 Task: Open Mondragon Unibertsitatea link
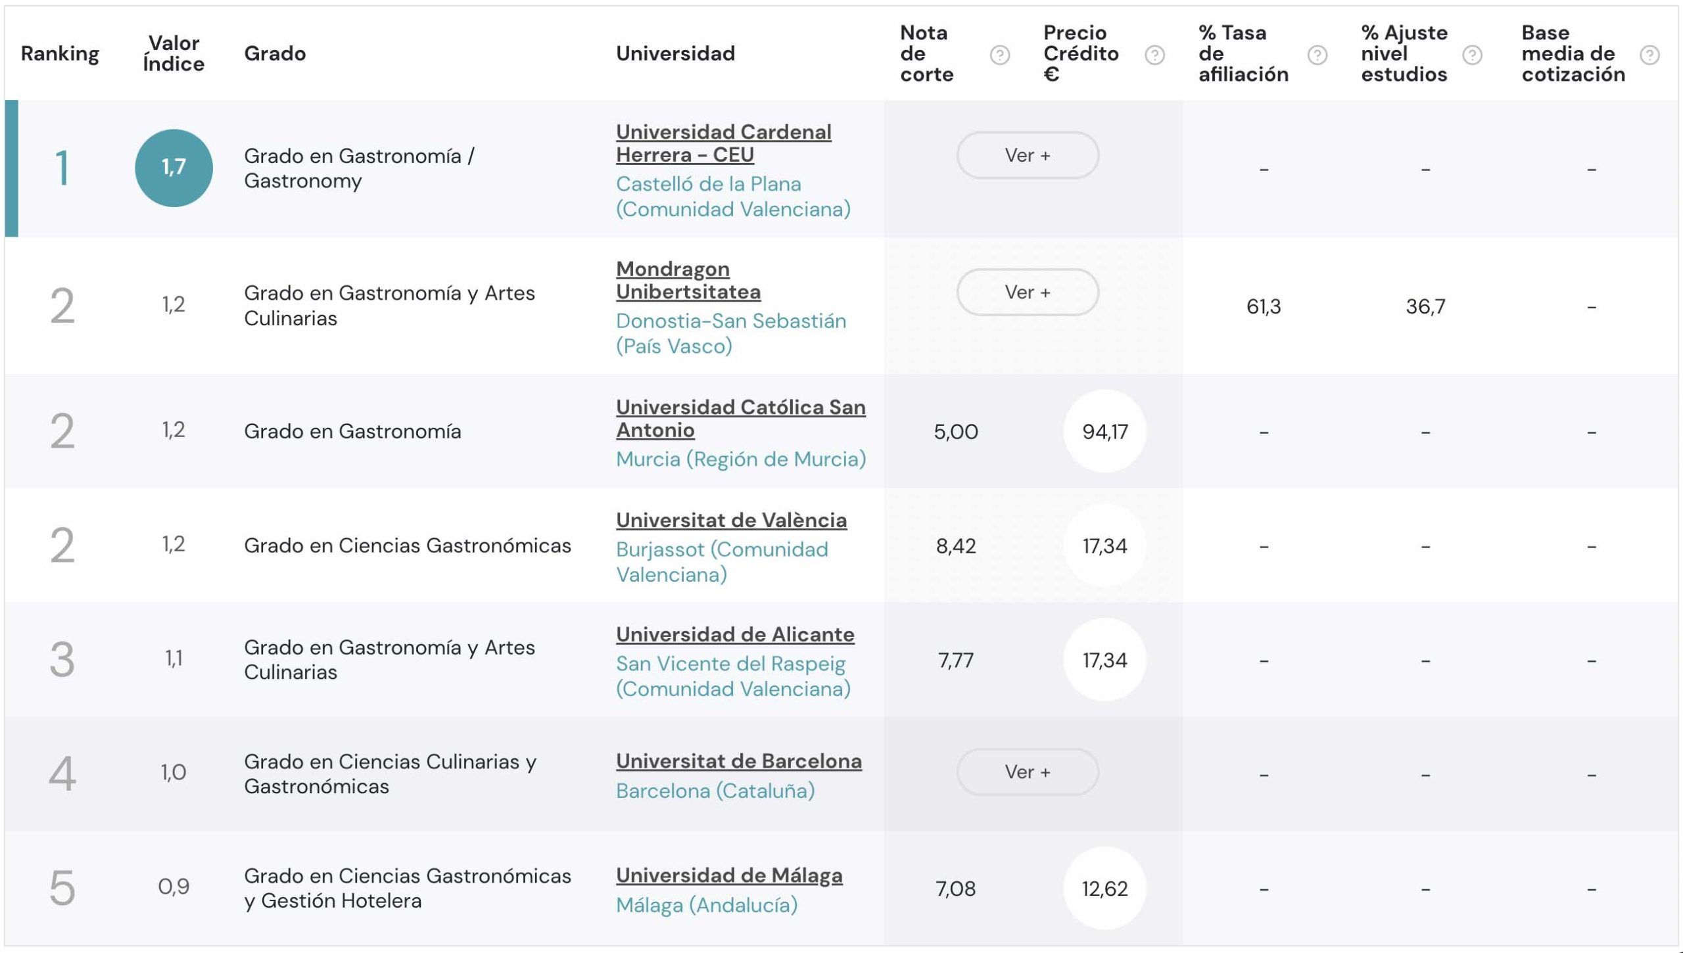688,280
